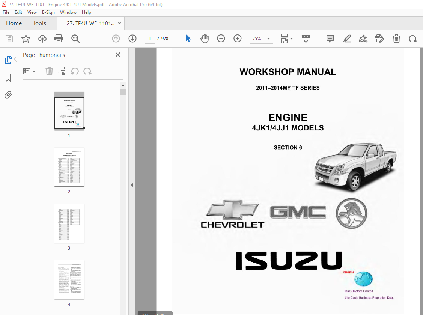
Task: Select page 2 thumbnail
Action: (x=69, y=167)
